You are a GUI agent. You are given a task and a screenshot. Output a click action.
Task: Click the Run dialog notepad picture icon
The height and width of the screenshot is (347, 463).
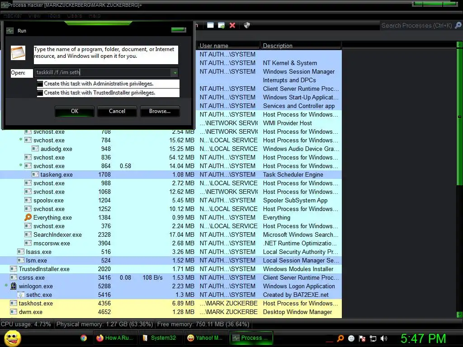coord(18,53)
